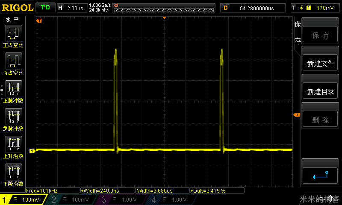Select the 上升沿数 rising edge count icon
Screen dimensions: 342x205
point(13,144)
